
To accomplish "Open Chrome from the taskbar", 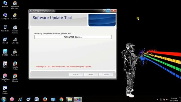I will pos(61,99).
